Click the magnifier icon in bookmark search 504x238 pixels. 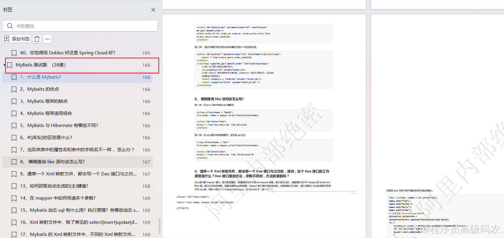click(x=10, y=26)
